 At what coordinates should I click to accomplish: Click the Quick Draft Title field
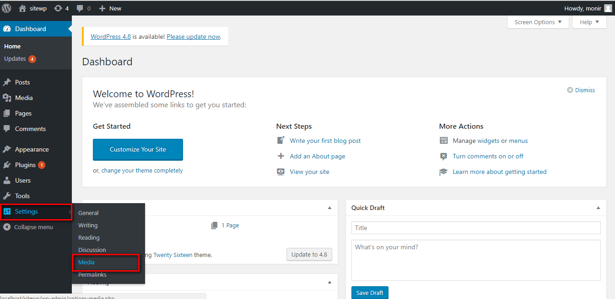point(476,228)
